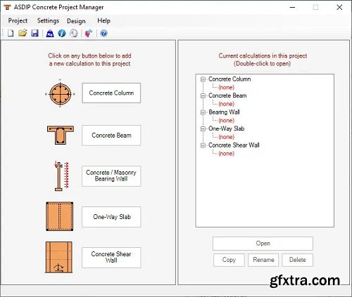The height and width of the screenshot is (297, 352).
Task: Select (none) under One-Way Slab
Action: [x=226, y=137]
